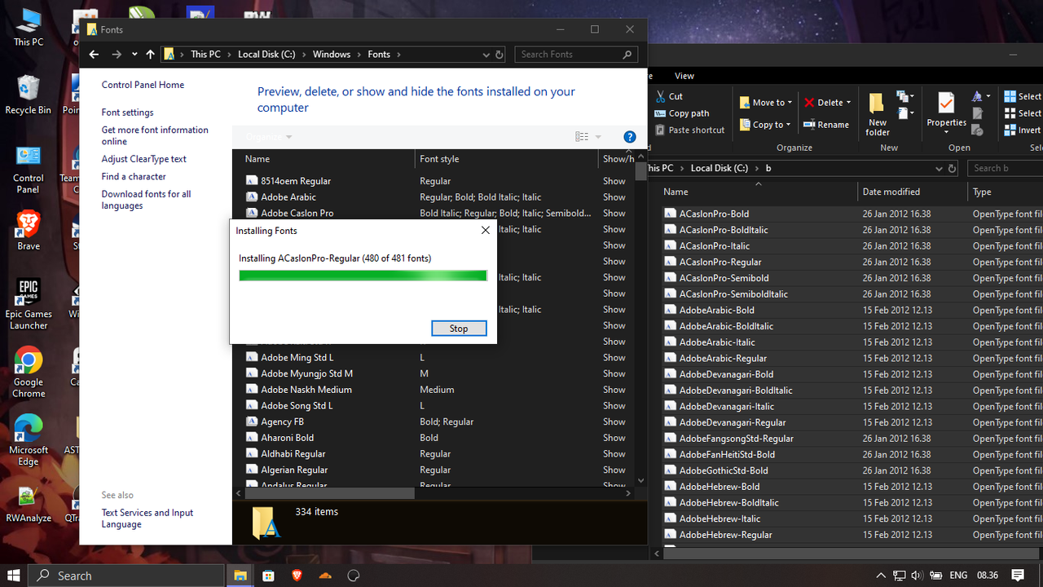Open Brave desktop icon
This screenshot has height=587, width=1043.
[28, 231]
